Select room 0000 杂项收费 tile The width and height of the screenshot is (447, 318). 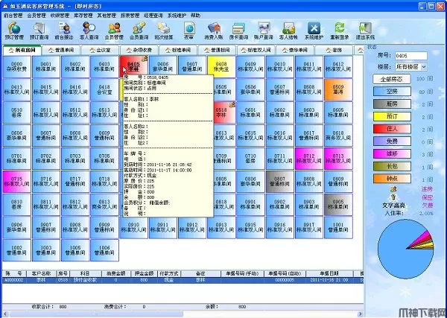click(x=17, y=67)
